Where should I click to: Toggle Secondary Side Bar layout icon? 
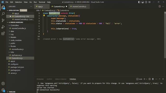(146, 2)
